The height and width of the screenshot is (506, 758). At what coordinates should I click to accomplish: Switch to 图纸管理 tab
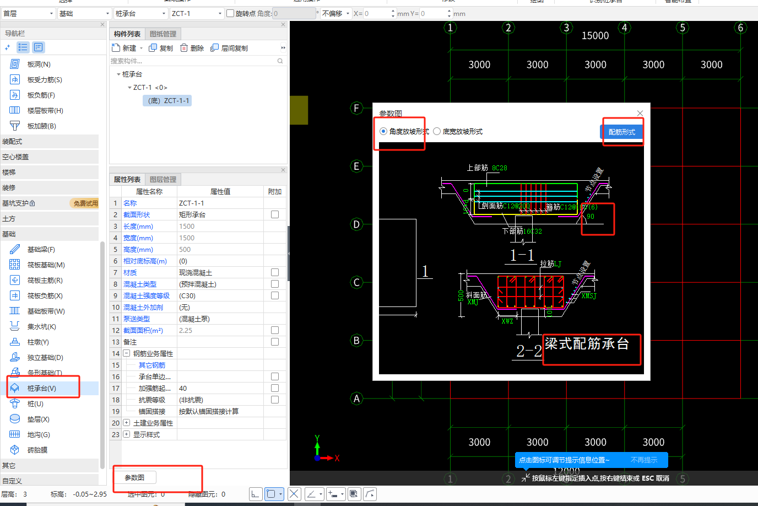pyautogui.click(x=163, y=34)
